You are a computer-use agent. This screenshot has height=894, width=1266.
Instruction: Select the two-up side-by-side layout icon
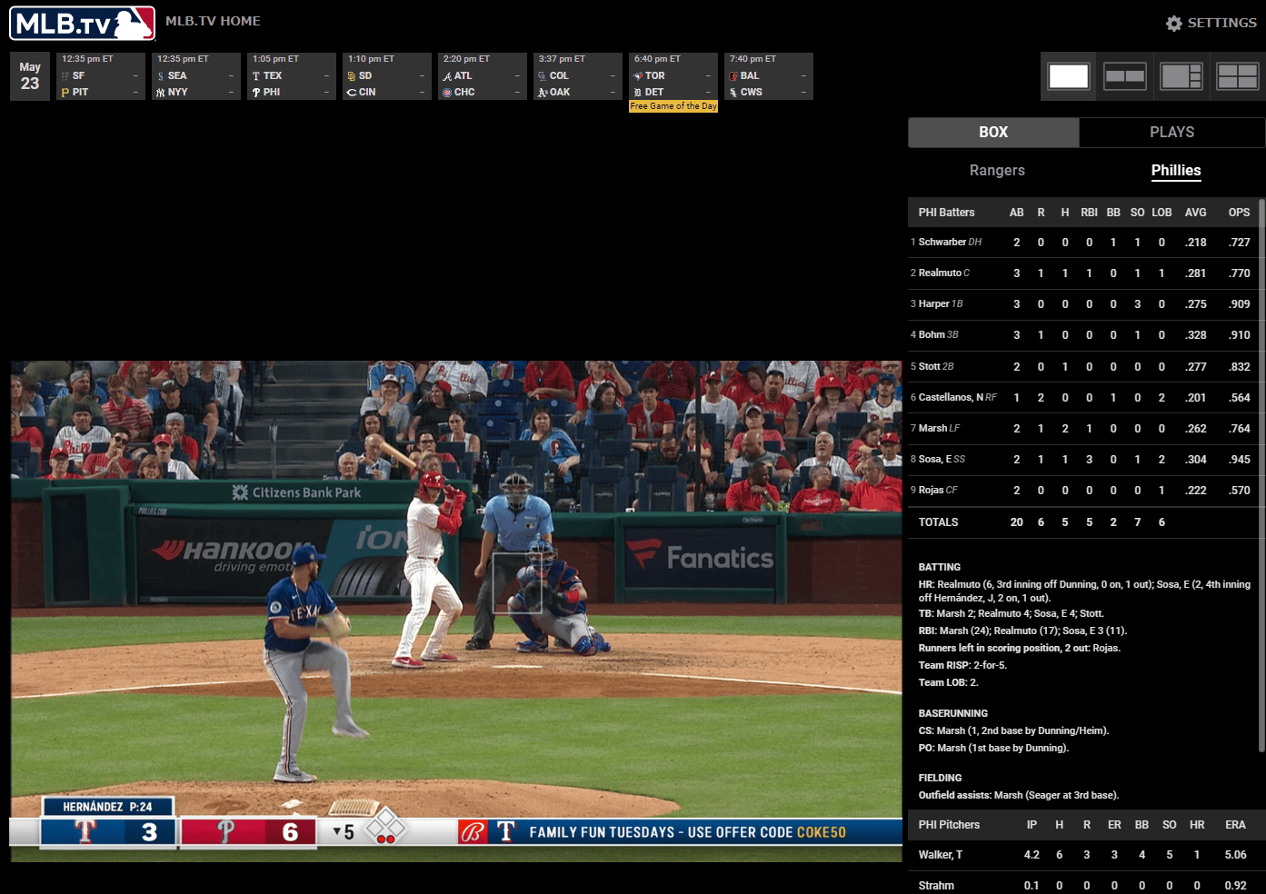click(x=1125, y=76)
